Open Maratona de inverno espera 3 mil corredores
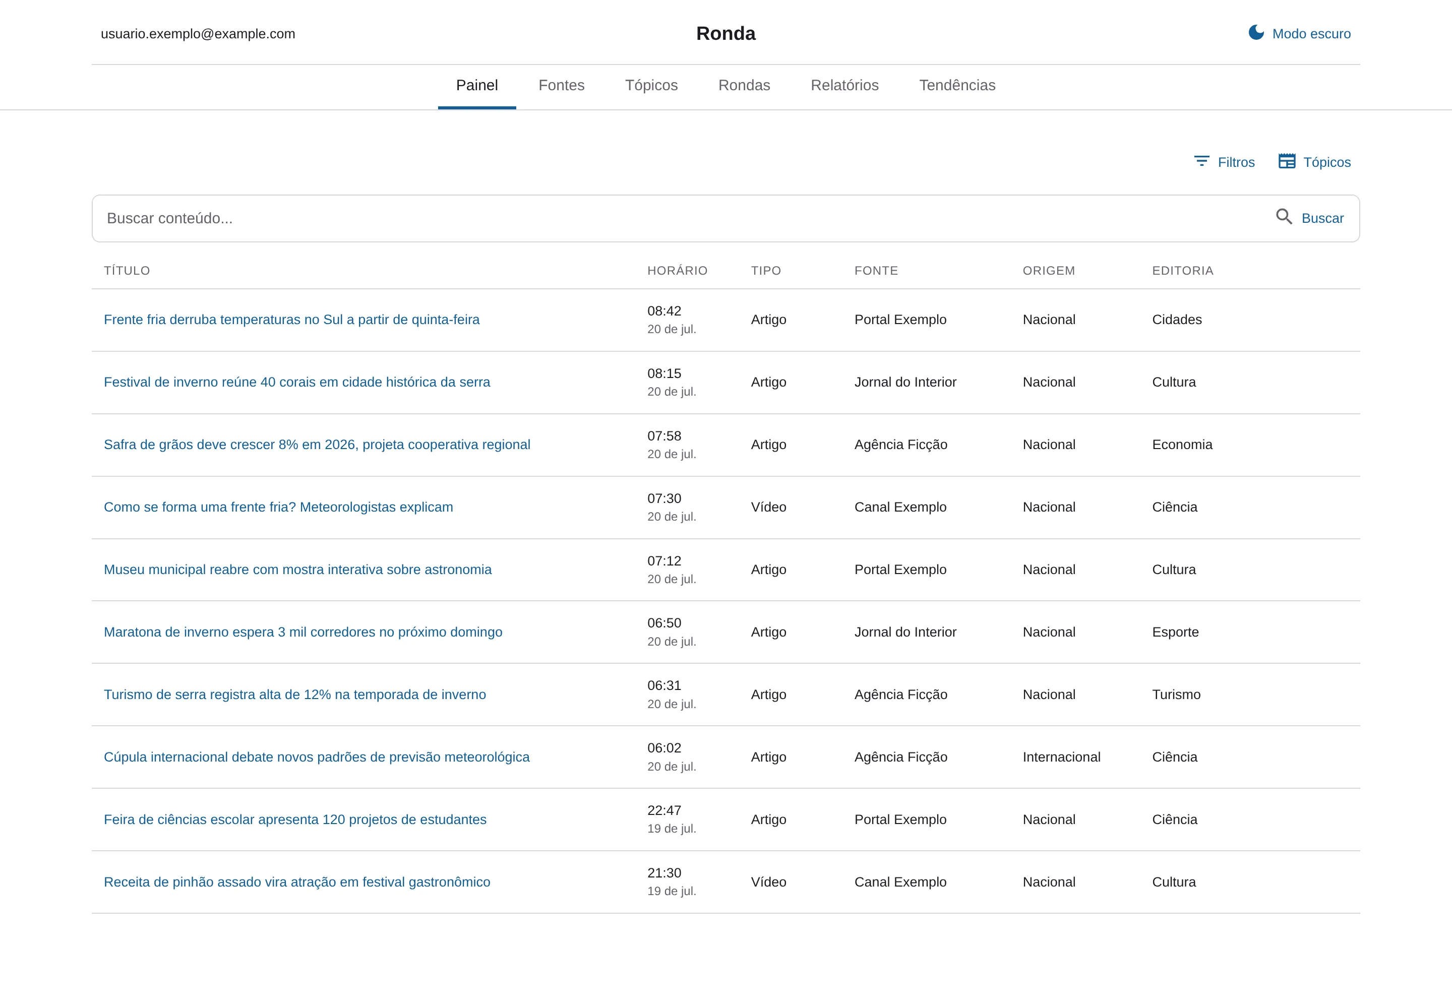This screenshot has width=1452, height=1008. point(302,632)
